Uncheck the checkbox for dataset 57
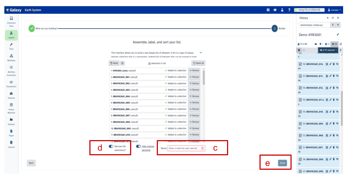 (300, 76)
